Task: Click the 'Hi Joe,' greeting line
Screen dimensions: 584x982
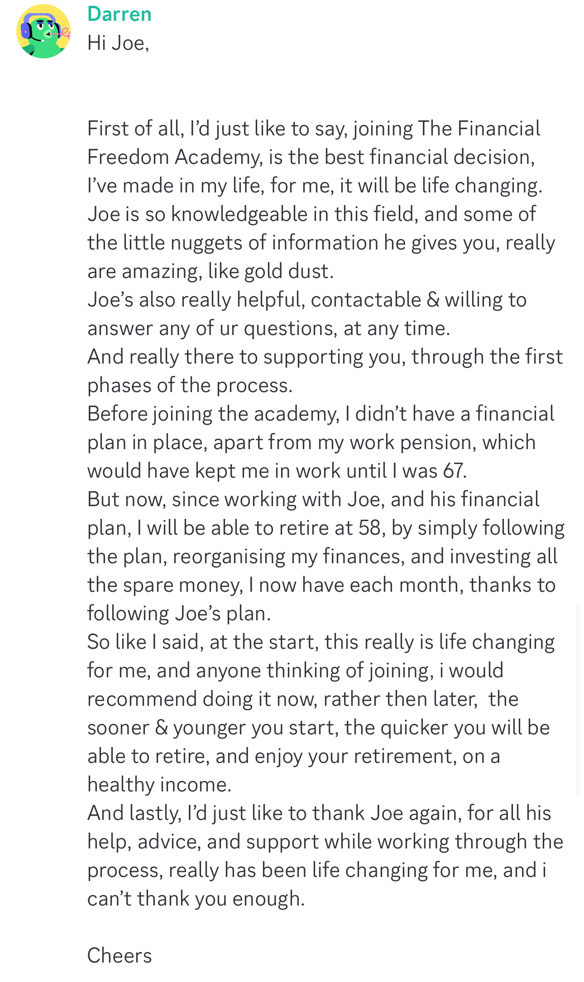Action: point(118,43)
